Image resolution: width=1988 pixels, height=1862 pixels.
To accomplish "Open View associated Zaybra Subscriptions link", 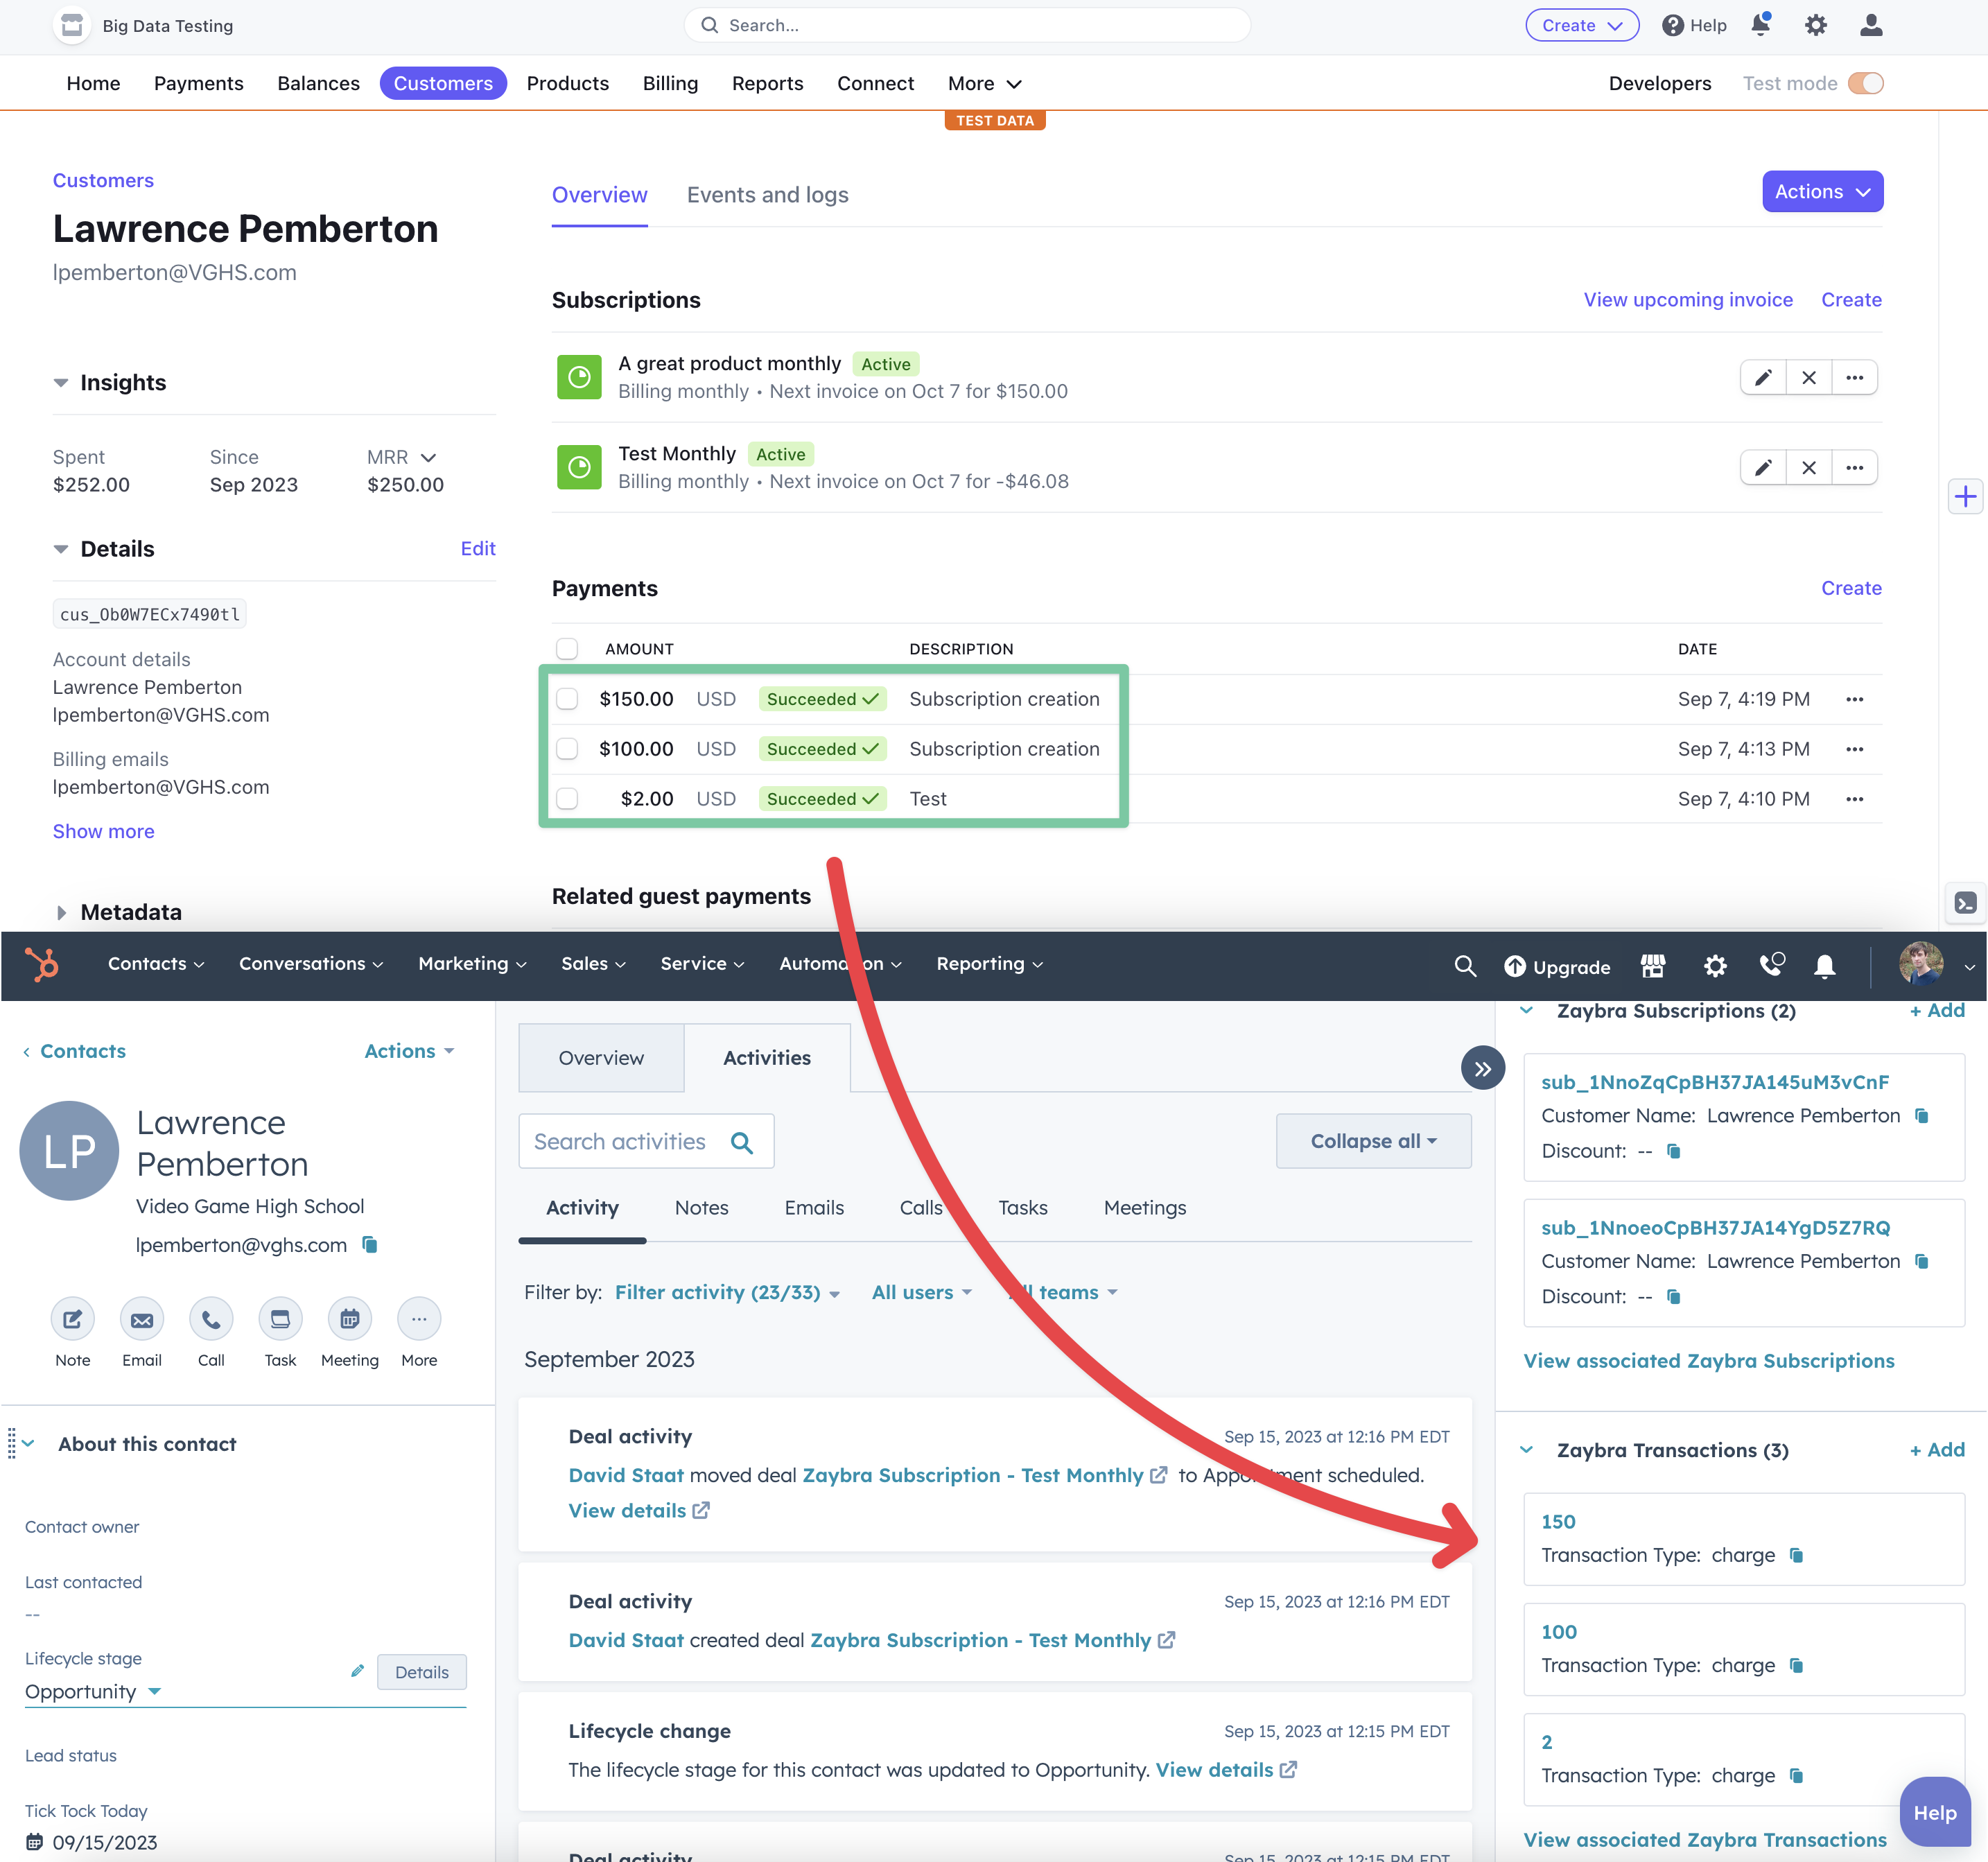I will tap(1708, 1361).
